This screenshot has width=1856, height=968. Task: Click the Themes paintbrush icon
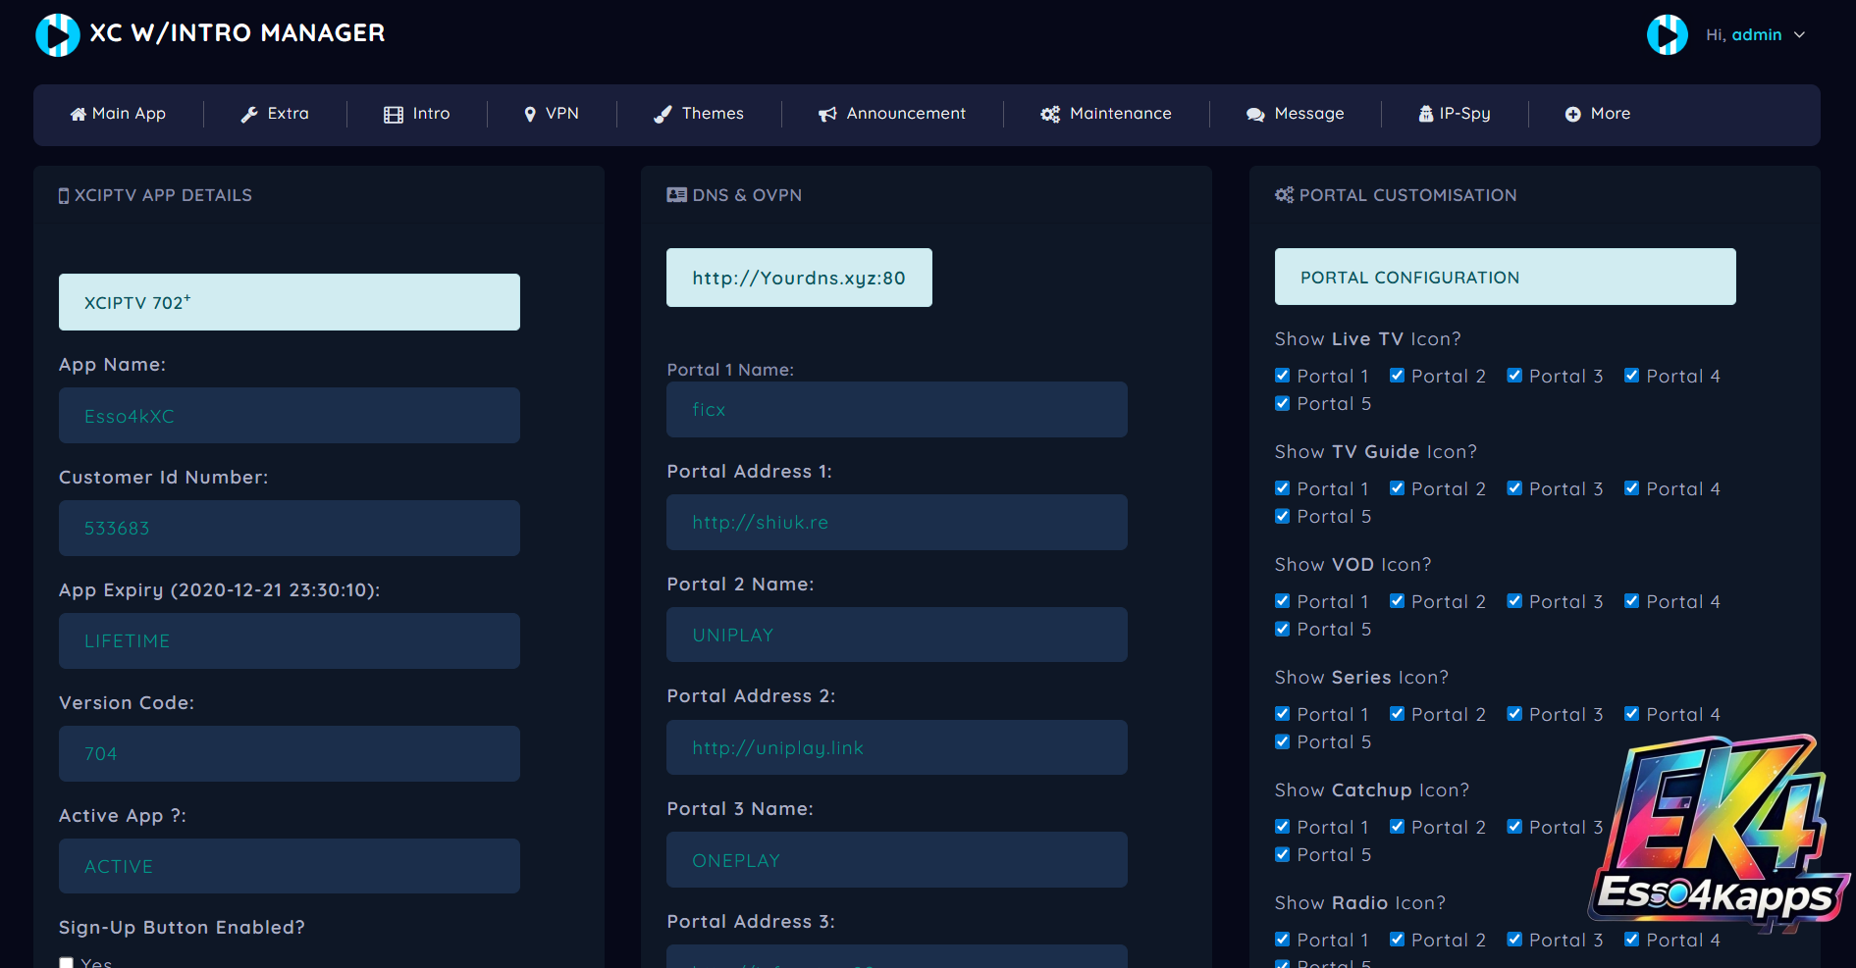pyautogui.click(x=663, y=115)
